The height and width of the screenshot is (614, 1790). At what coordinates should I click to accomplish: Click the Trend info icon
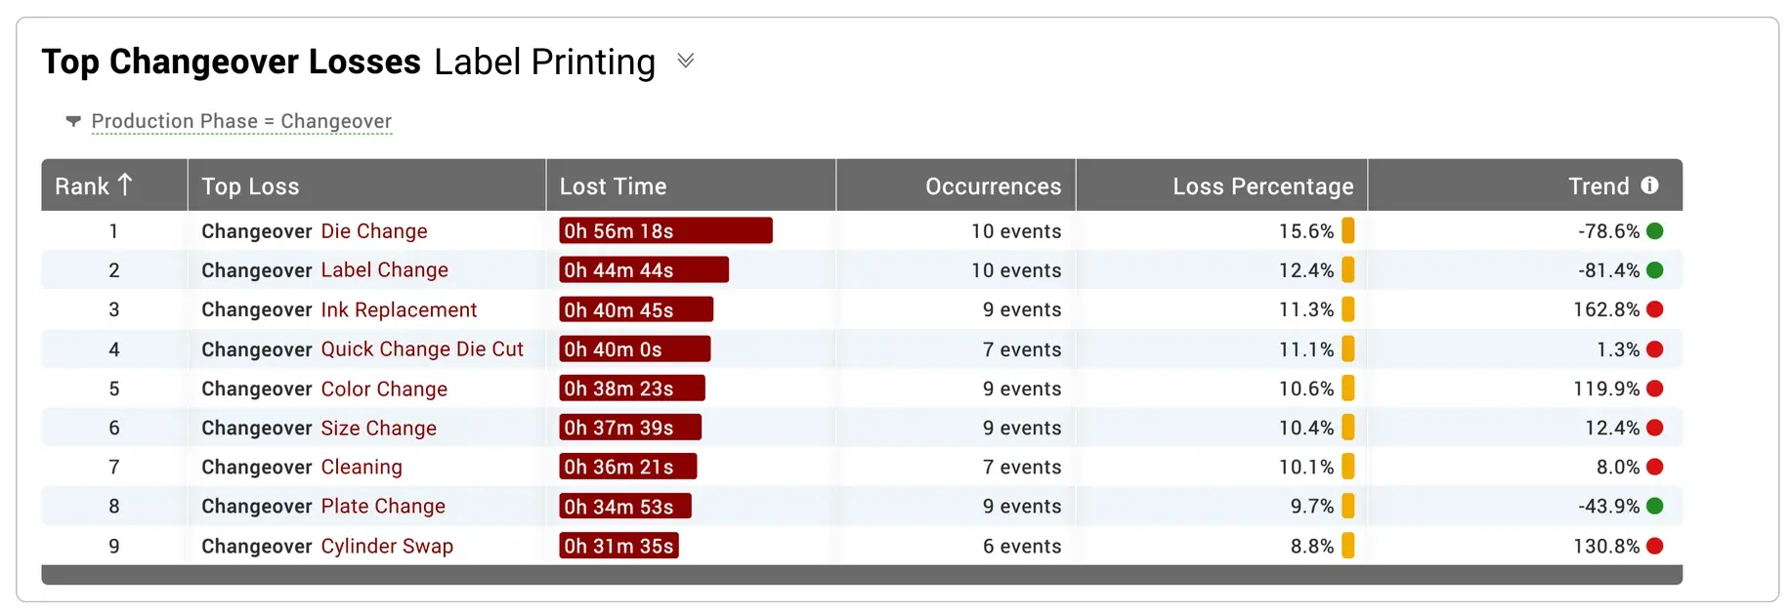coord(1650,185)
